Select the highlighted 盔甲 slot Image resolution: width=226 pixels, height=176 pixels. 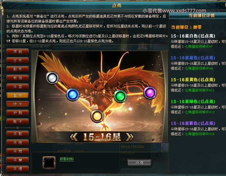tap(18, 95)
